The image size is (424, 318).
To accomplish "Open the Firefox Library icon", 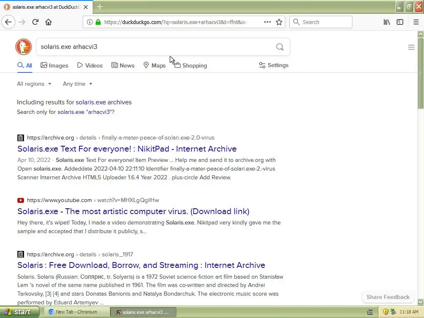I will (387, 22).
